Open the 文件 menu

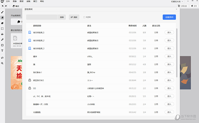(8, 1)
